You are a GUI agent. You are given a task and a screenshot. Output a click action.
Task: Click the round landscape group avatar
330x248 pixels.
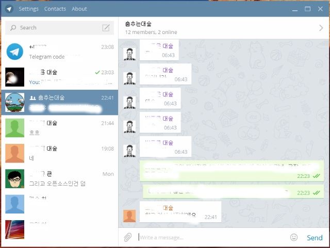coord(14,102)
